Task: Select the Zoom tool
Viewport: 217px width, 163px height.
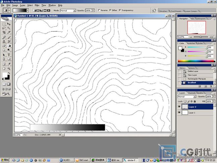Action: (x=9, y=68)
